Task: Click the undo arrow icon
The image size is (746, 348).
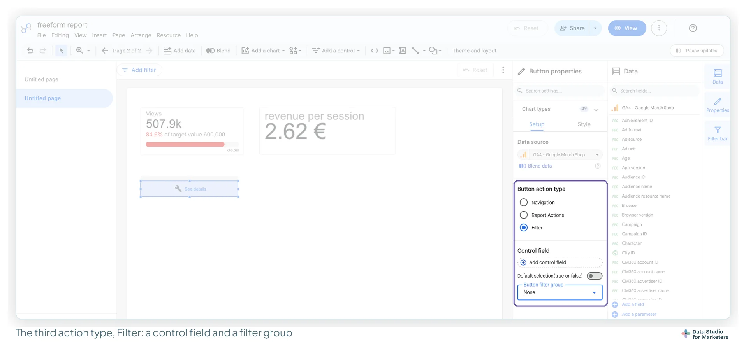Action: click(x=30, y=51)
